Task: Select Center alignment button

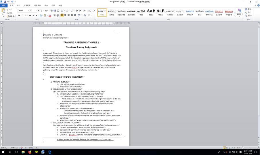Action: (65, 15)
